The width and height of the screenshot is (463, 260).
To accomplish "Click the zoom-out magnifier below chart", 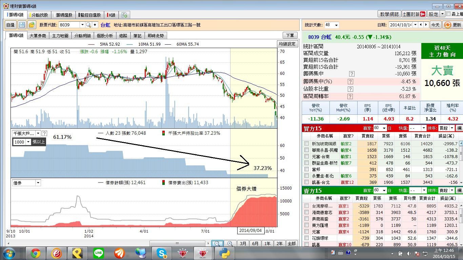I will coord(217,243).
